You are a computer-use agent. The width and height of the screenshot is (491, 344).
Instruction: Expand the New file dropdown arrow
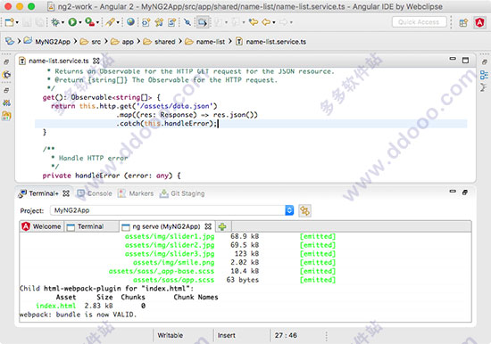pos(17,22)
